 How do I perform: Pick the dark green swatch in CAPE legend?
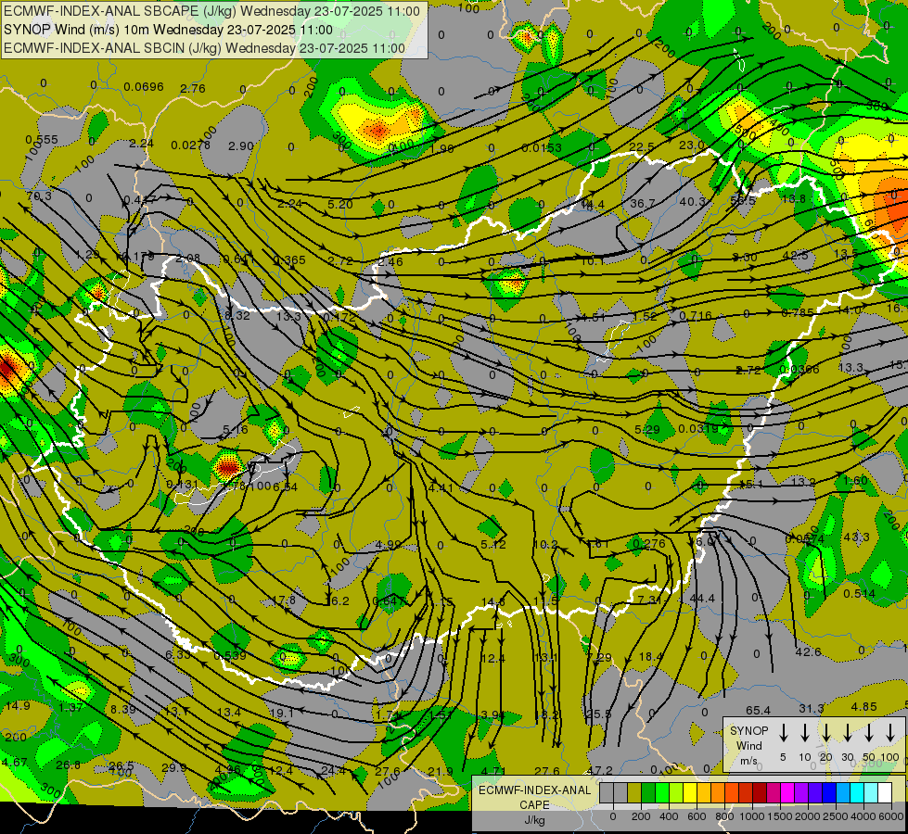tap(648, 792)
